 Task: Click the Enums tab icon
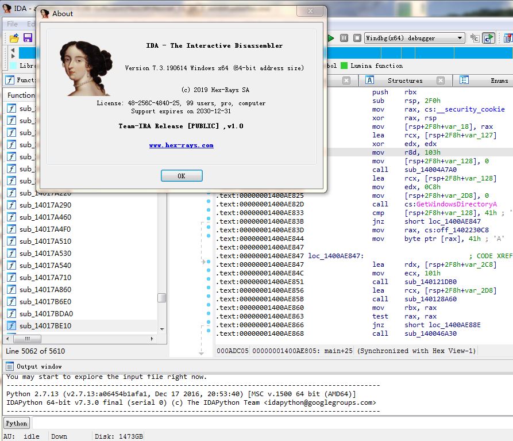[464, 80]
